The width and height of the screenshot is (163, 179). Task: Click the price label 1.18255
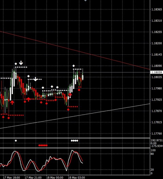pos(157,32)
